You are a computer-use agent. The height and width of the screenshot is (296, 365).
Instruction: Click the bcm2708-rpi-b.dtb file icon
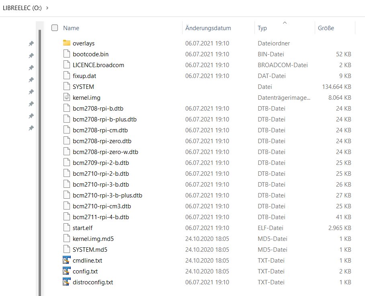click(x=67, y=108)
